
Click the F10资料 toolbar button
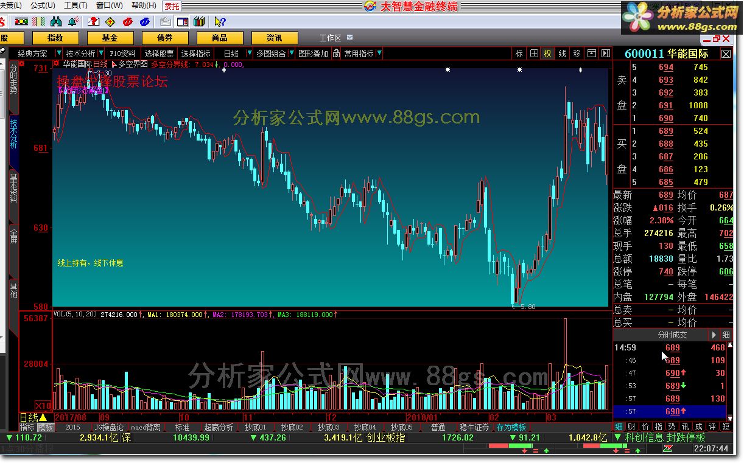[123, 54]
